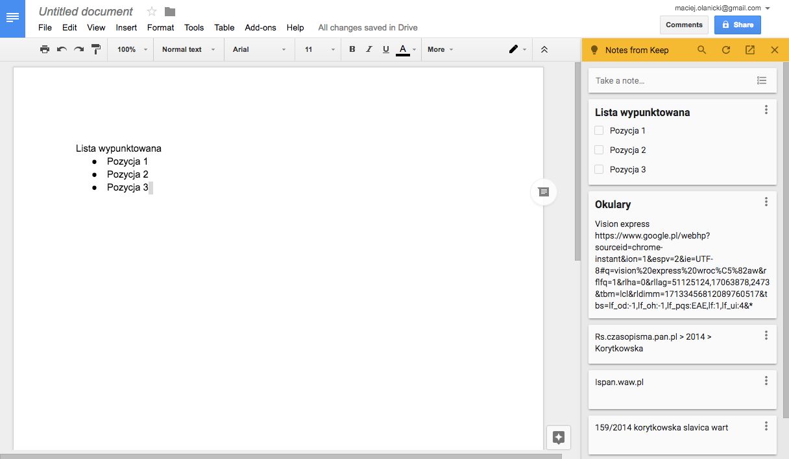The image size is (789, 459).
Task: Click the blue Share button
Action: point(737,25)
